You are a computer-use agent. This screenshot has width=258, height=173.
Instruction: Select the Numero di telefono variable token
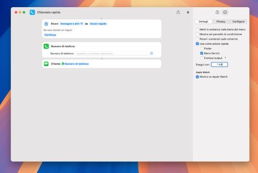tap(75, 64)
